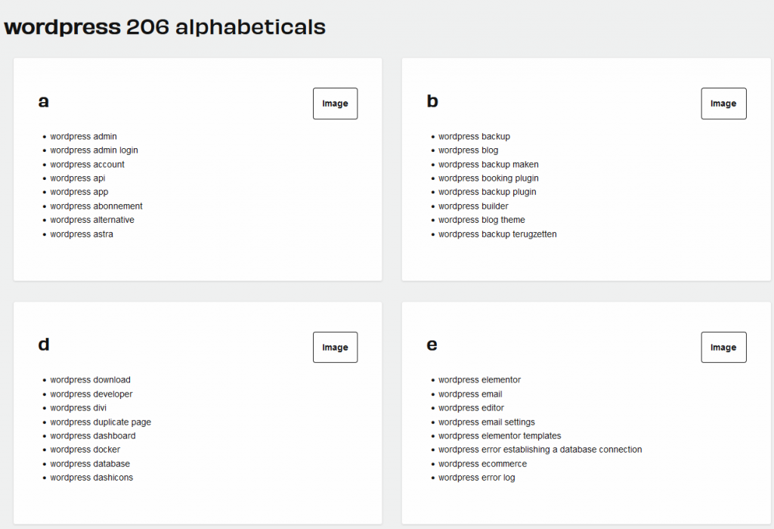Click the Image button in card b
This screenshot has width=774, height=529.
pyautogui.click(x=723, y=104)
